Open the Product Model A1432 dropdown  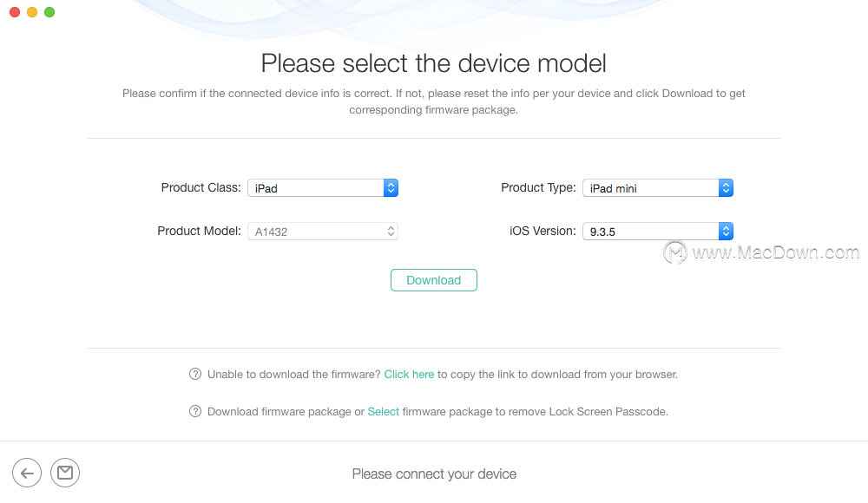(323, 232)
